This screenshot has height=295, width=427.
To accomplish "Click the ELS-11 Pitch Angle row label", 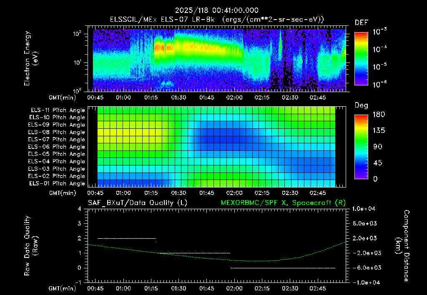I will click(58, 110).
